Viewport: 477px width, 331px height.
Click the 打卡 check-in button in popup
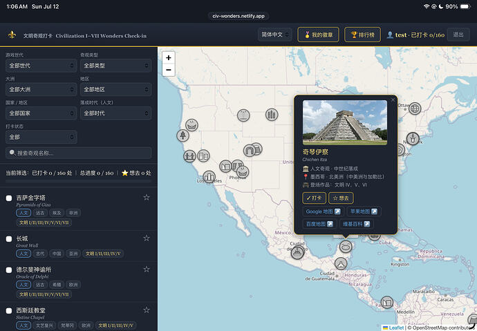(x=314, y=198)
